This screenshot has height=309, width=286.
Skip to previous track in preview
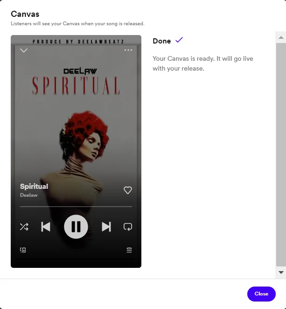(46, 227)
